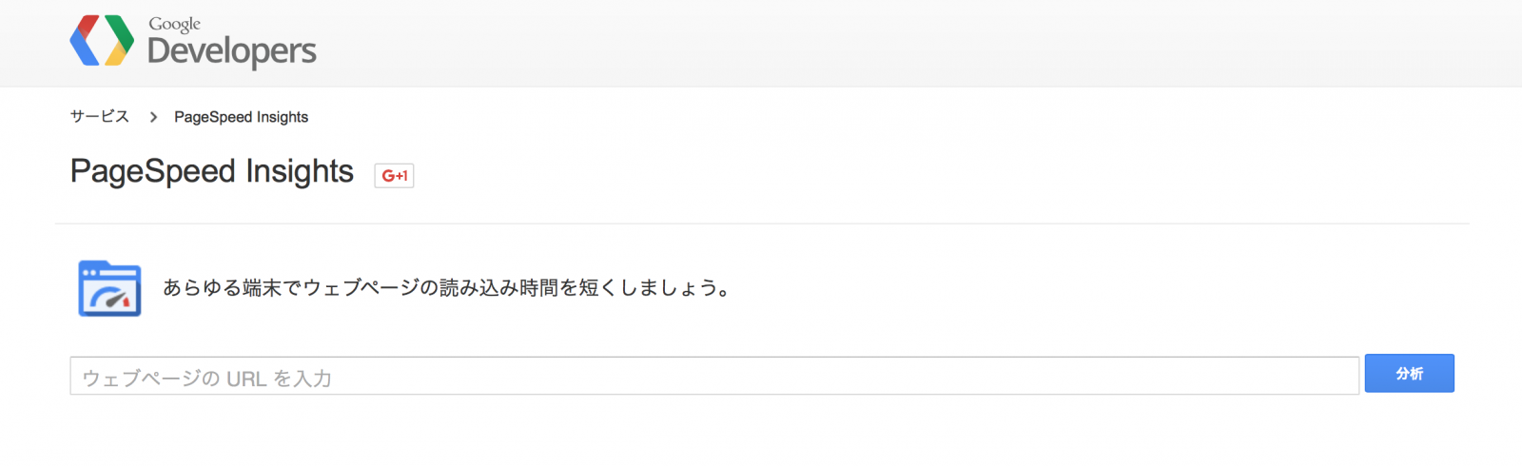This screenshot has width=1522, height=466.
Task: Click the red-blue left bracket of the logo
Action: tap(85, 41)
